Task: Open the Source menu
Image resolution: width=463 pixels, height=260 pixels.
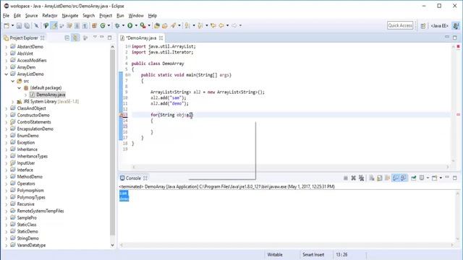Action: (x=31, y=16)
